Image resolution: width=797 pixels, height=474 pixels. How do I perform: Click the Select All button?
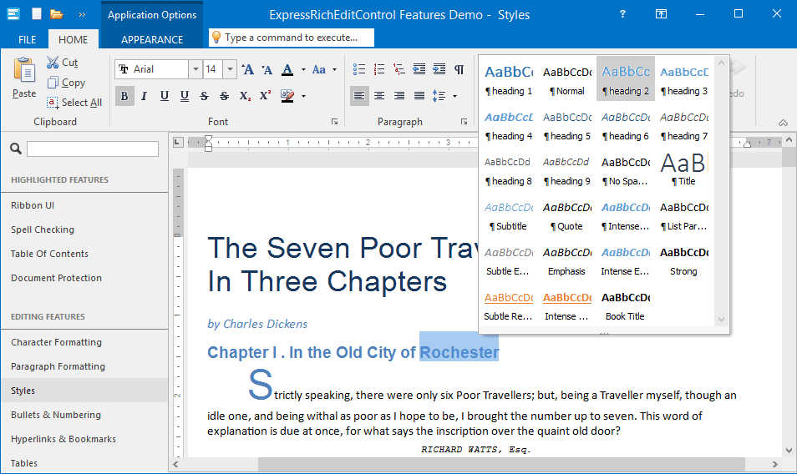click(74, 103)
